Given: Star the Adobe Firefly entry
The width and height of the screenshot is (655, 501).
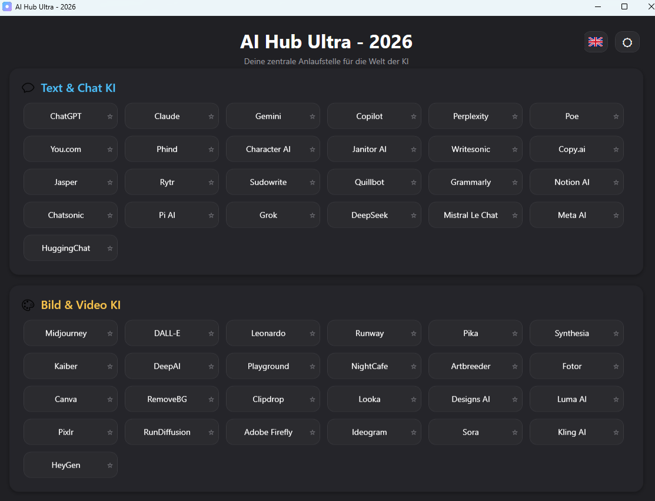Looking at the screenshot, I should [x=312, y=433].
